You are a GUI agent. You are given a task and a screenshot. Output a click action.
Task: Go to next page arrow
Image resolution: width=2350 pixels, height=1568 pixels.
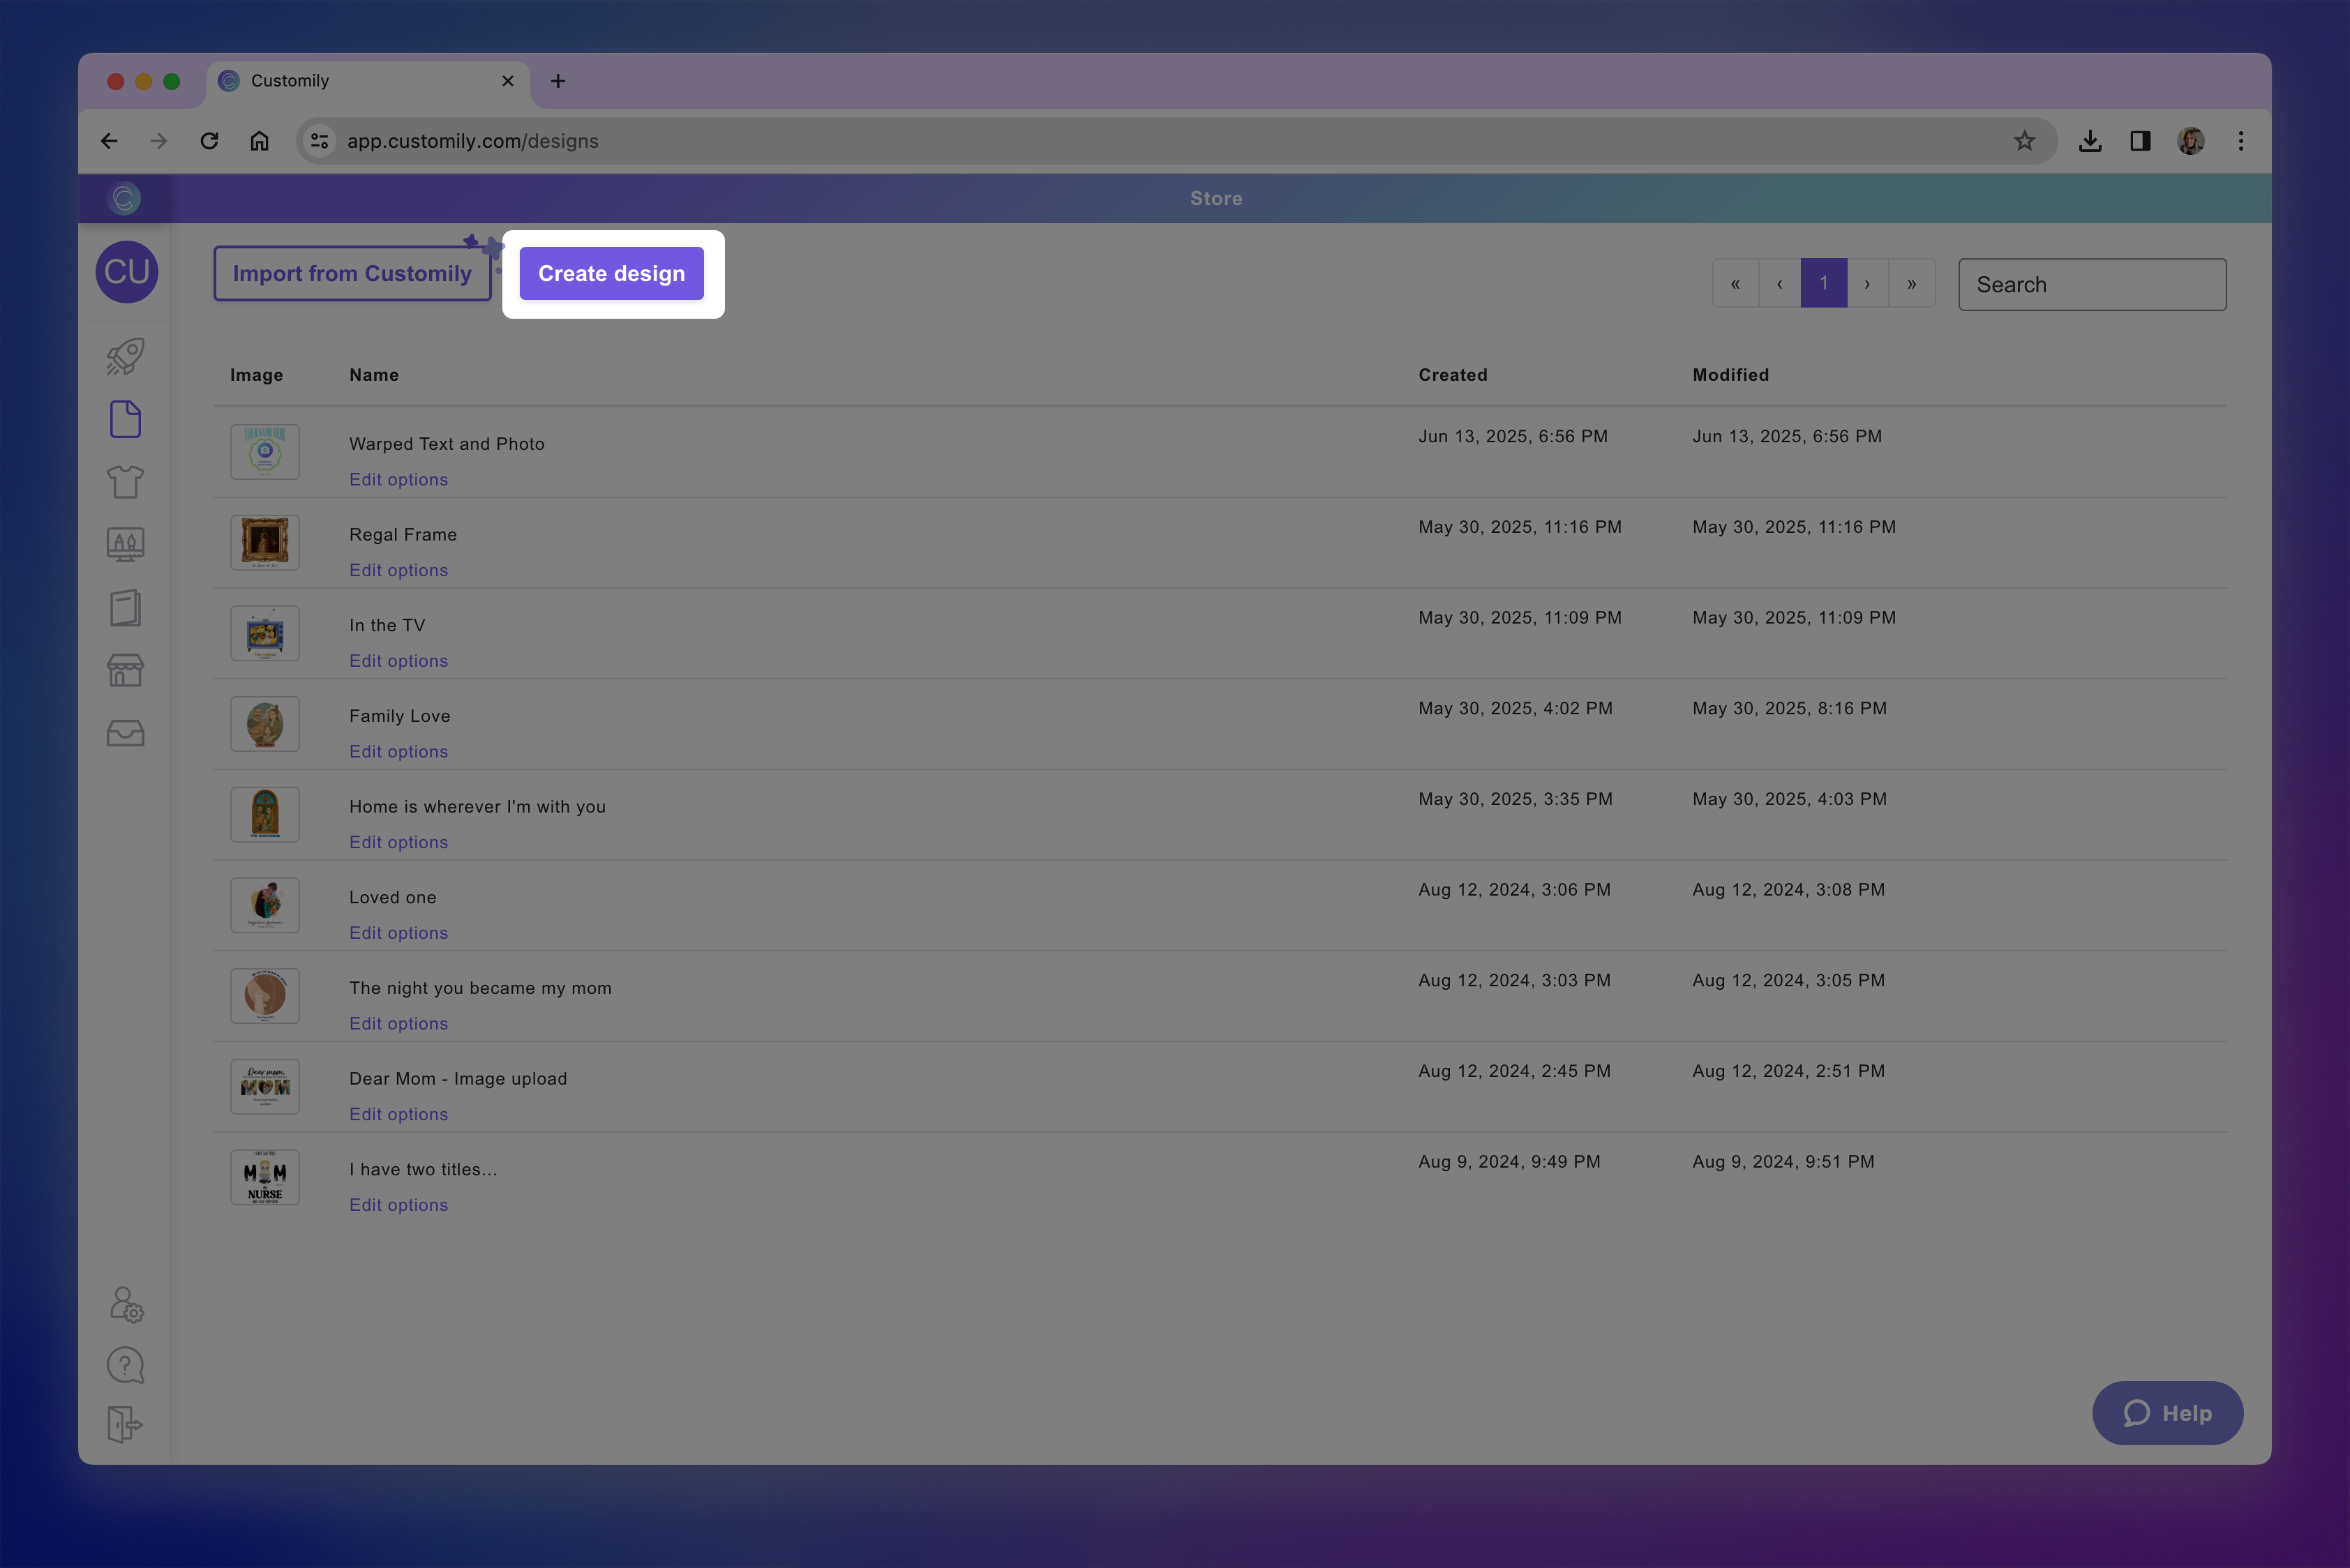pyautogui.click(x=1866, y=284)
